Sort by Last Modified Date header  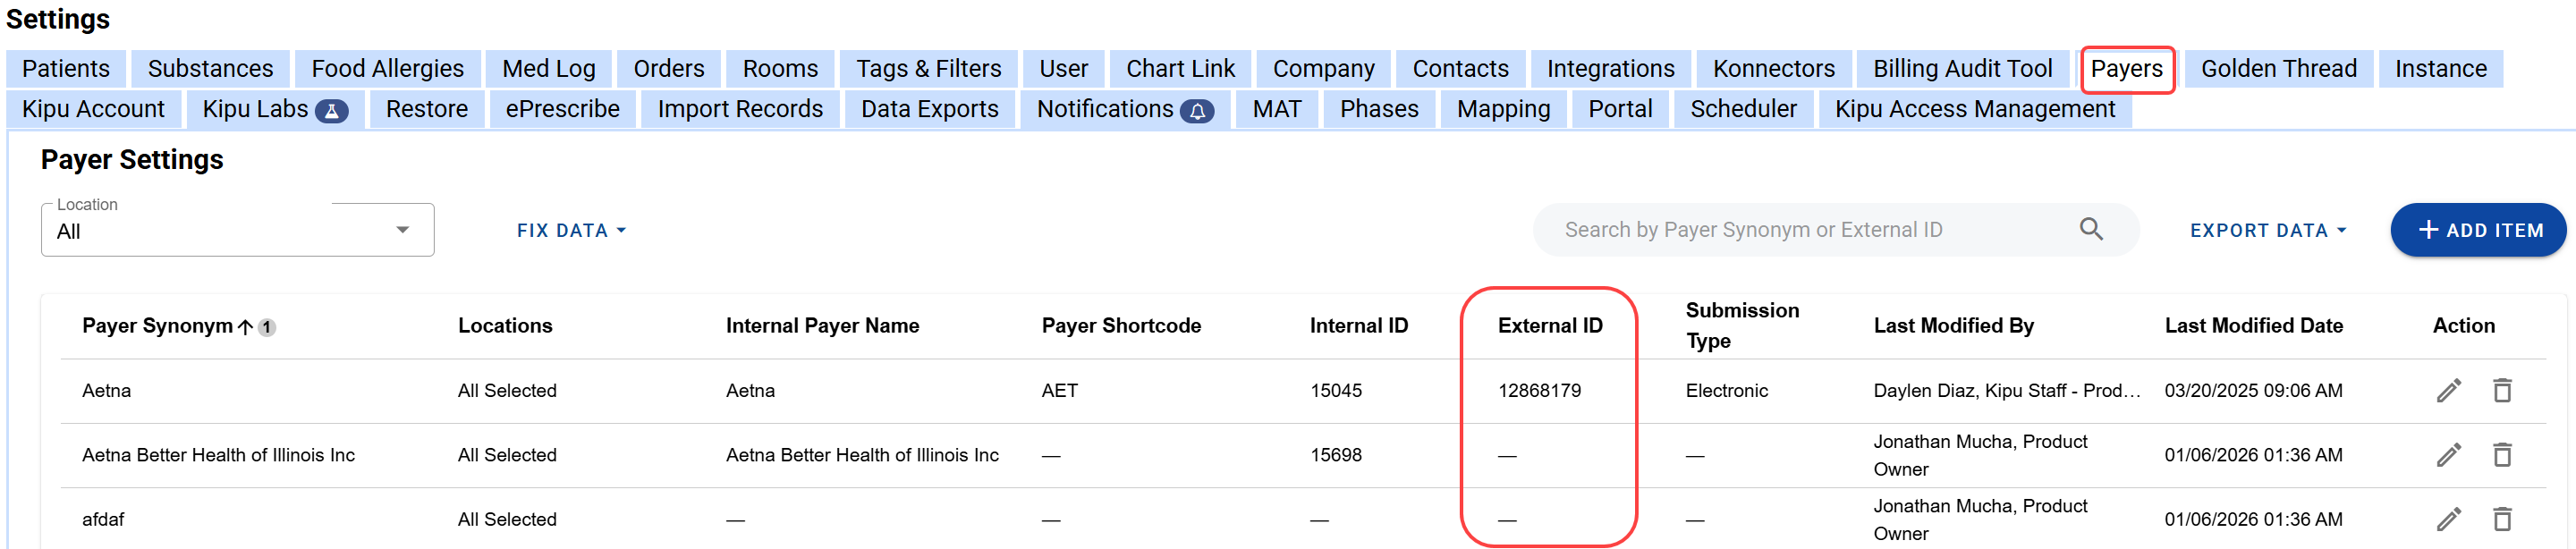(x=2253, y=326)
